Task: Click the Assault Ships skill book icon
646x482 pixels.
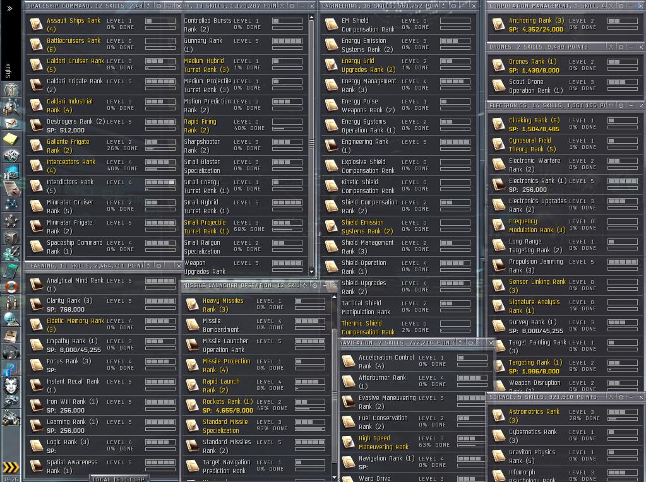Action: (36, 24)
